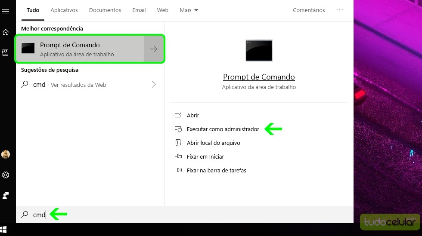This screenshot has height=236, width=422.
Task: Click Executar como administrador
Action: tap(223, 129)
